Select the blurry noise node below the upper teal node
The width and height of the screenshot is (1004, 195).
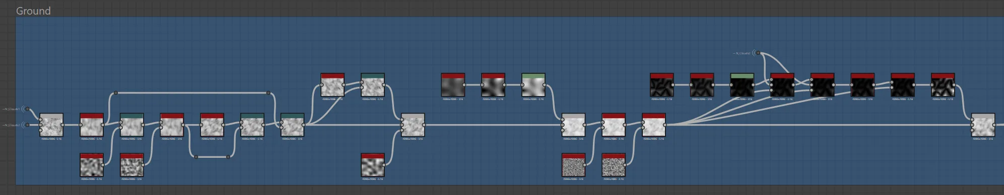(x=373, y=165)
